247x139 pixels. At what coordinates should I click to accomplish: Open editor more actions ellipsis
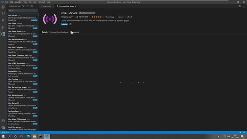tap(244, 6)
